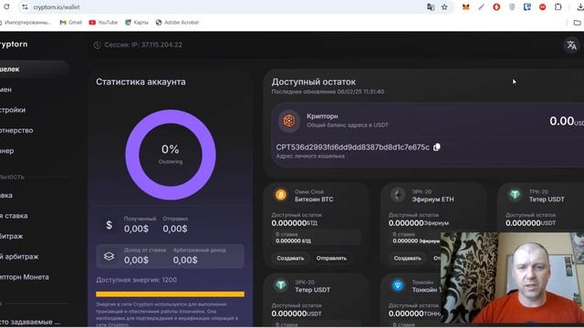Select wallet address CPT536d2993fd6dd9dd8387bd8d1c7e675c
Image resolution: width=584 pixels, height=328 pixels.
pyautogui.click(x=353, y=148)
